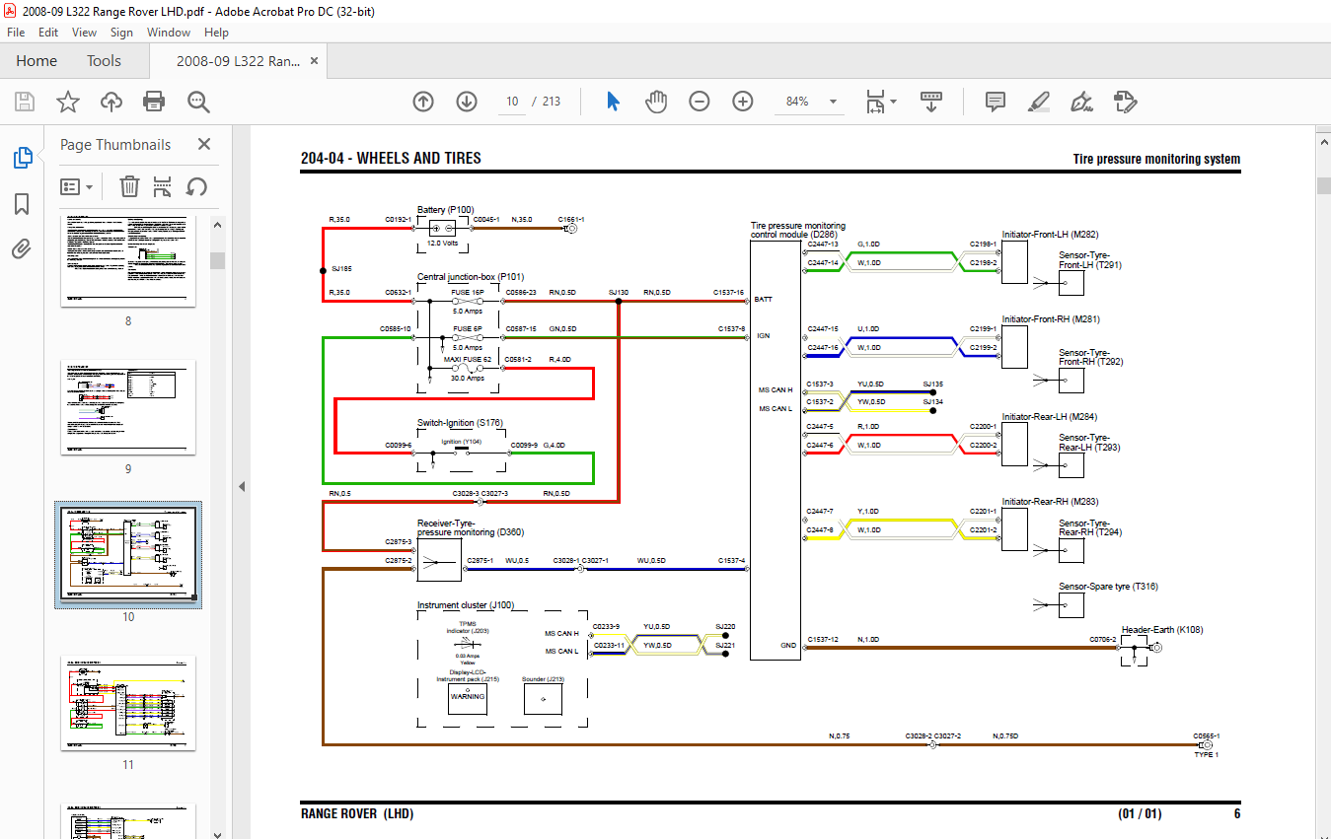Click 'Initiator-Front-LH (M282)' label
Screen dimensions: 1331x839
click(1051, 235)
